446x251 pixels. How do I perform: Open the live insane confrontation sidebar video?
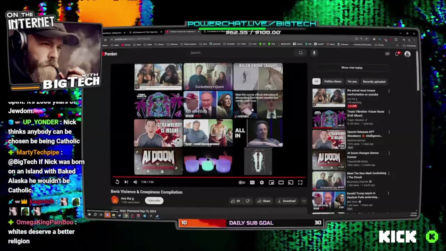[x=329, y=98]
